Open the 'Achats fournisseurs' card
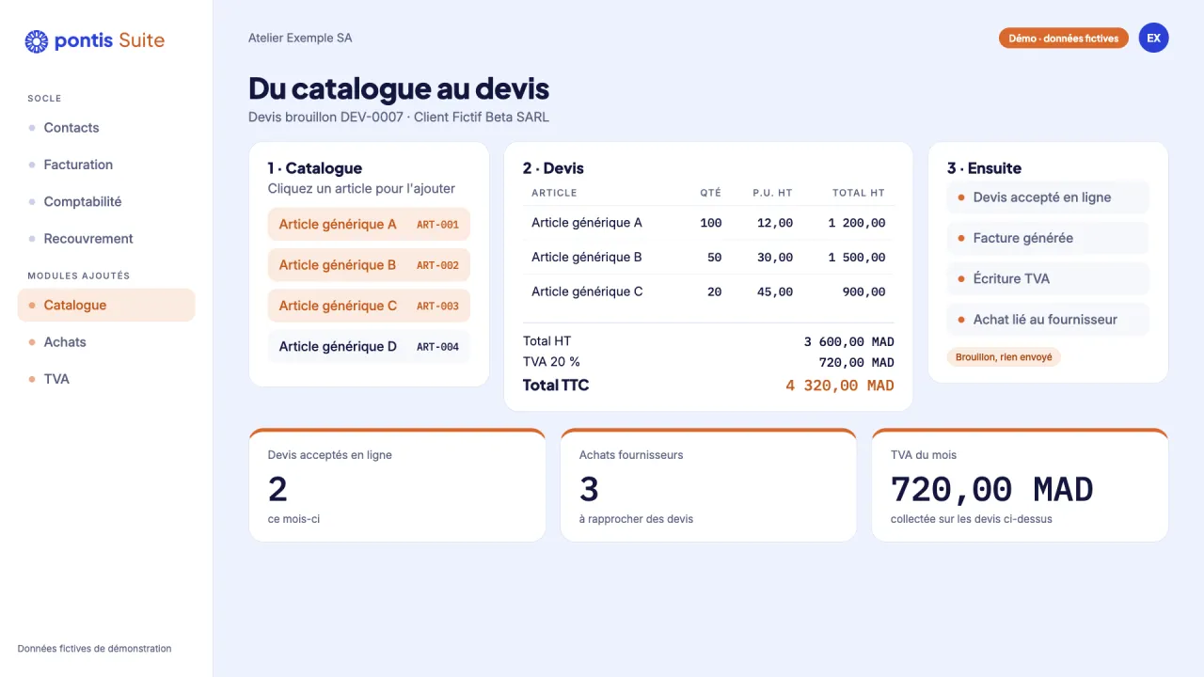Viewport: 1204px width, 677px height. coord(708,485)
